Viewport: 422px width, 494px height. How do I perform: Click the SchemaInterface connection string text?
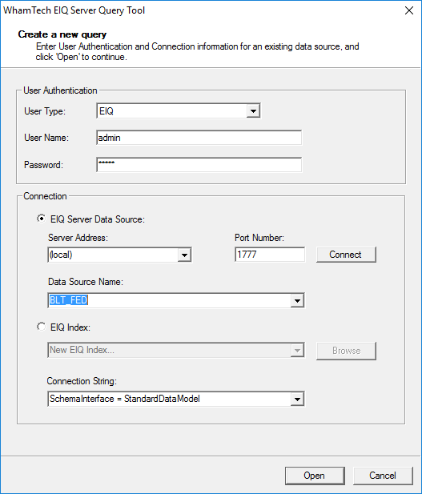(x=125, y=399)
